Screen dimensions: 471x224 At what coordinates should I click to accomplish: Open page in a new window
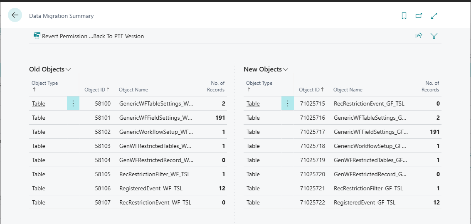419,16
